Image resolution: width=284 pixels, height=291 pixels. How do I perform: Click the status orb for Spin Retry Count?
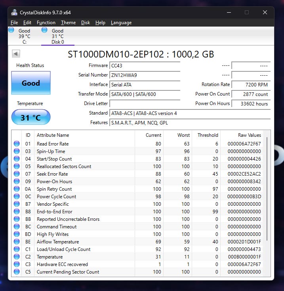click(17, 189)
